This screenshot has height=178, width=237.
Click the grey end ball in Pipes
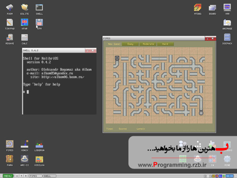(x=201, y=112)
